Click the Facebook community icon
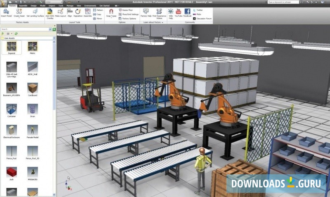The height and width of the screenshot is (197, 330). click(x=187, y=13)
